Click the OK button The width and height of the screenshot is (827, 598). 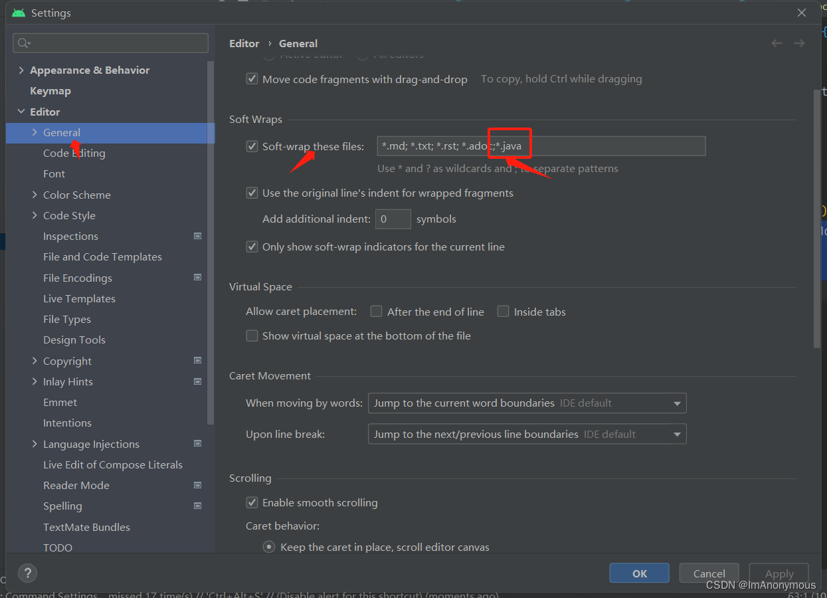638,573
